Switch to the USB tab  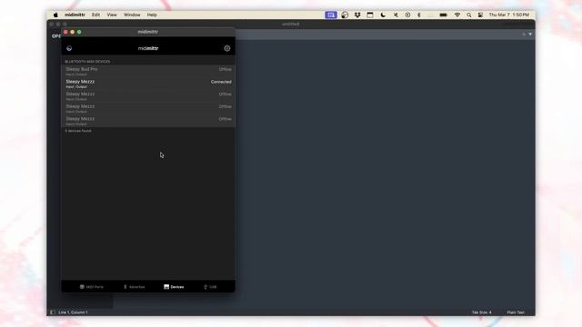(210, 287)
